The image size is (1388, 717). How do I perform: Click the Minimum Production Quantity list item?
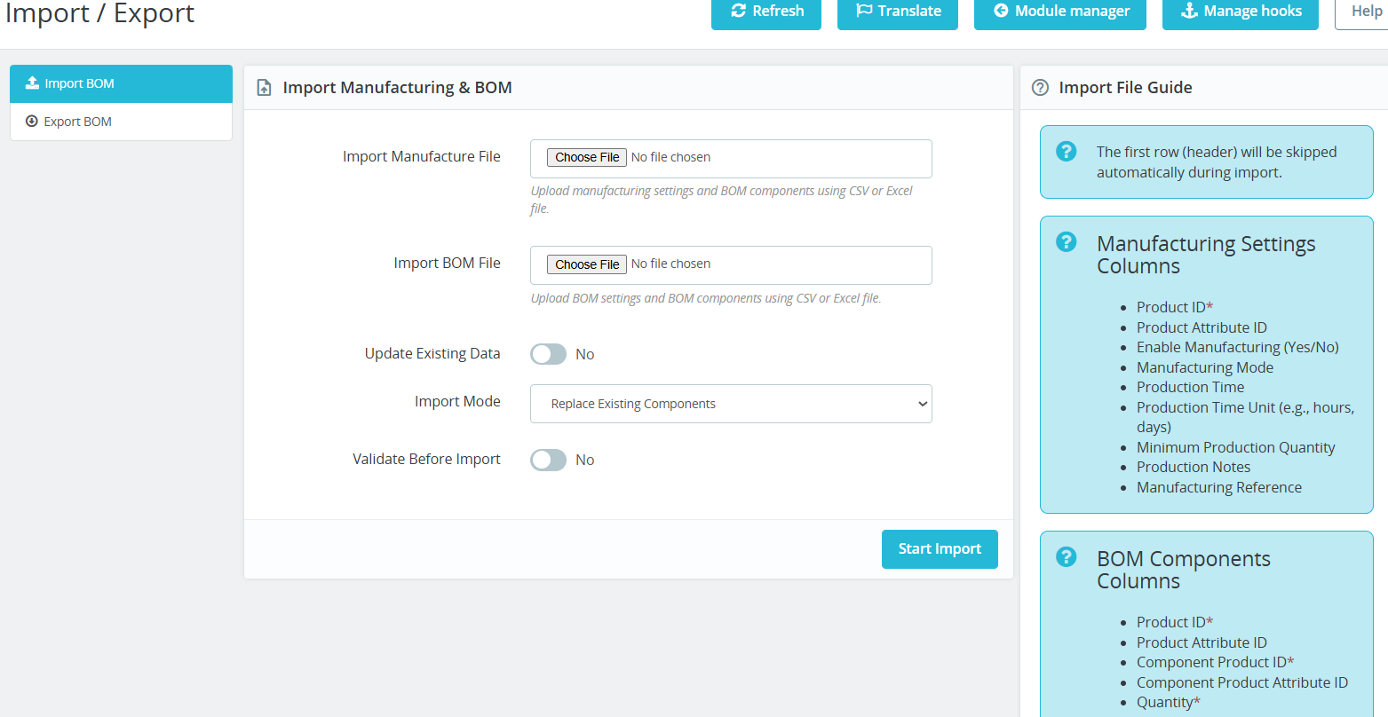(1235, 447)
